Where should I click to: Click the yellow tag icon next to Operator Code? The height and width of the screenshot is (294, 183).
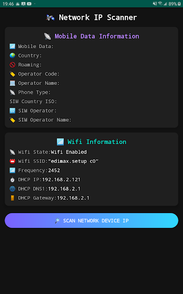click(12, 74)
